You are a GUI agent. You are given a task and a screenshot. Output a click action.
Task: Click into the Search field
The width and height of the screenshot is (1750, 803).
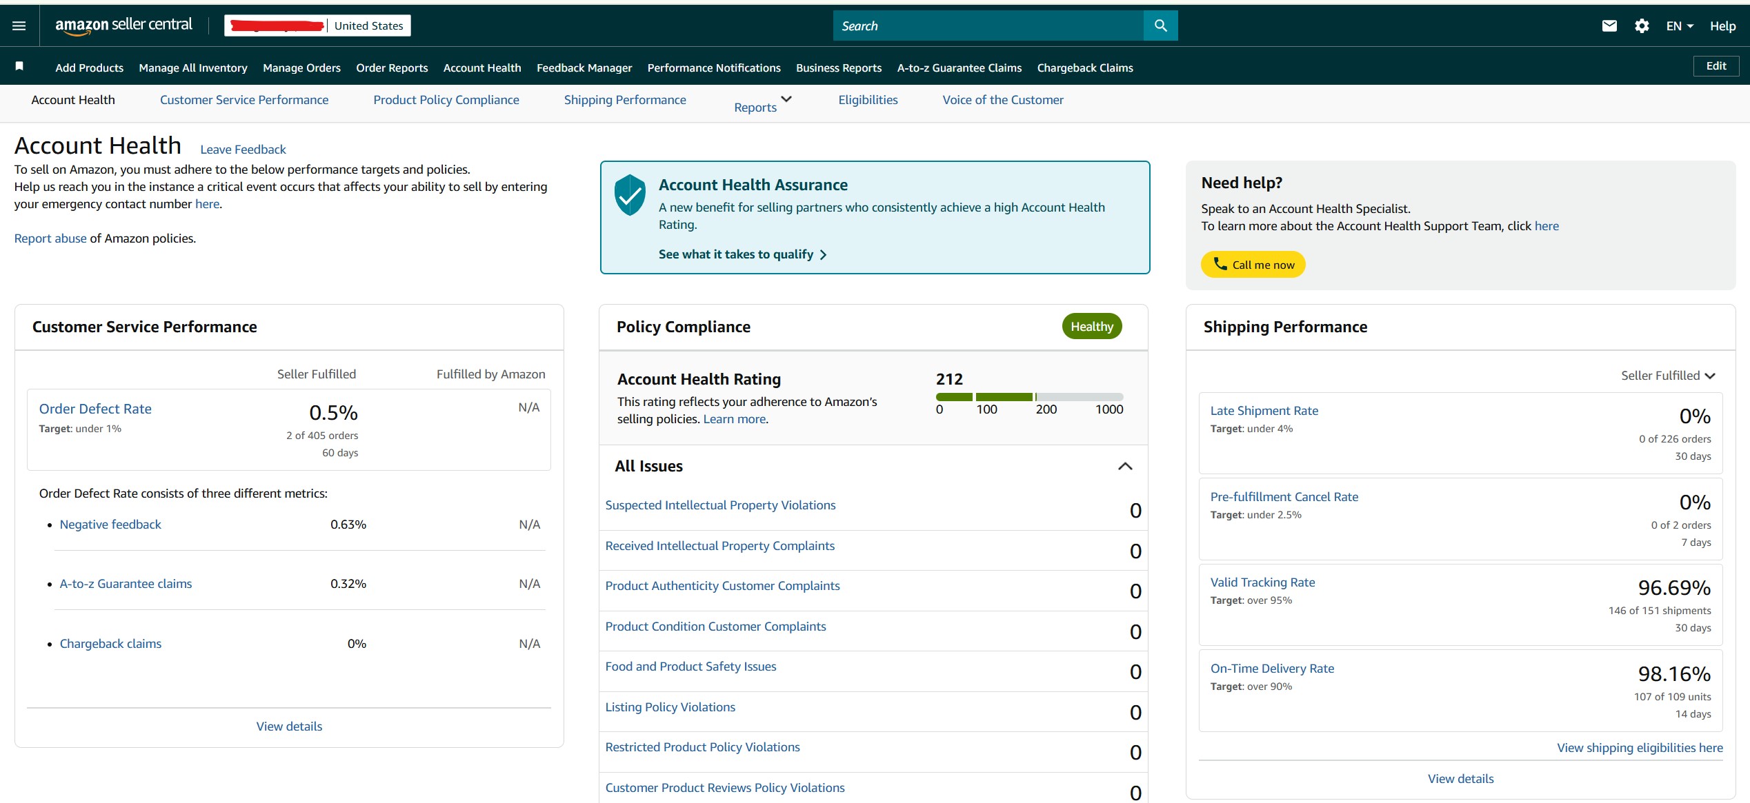[988, 26]
